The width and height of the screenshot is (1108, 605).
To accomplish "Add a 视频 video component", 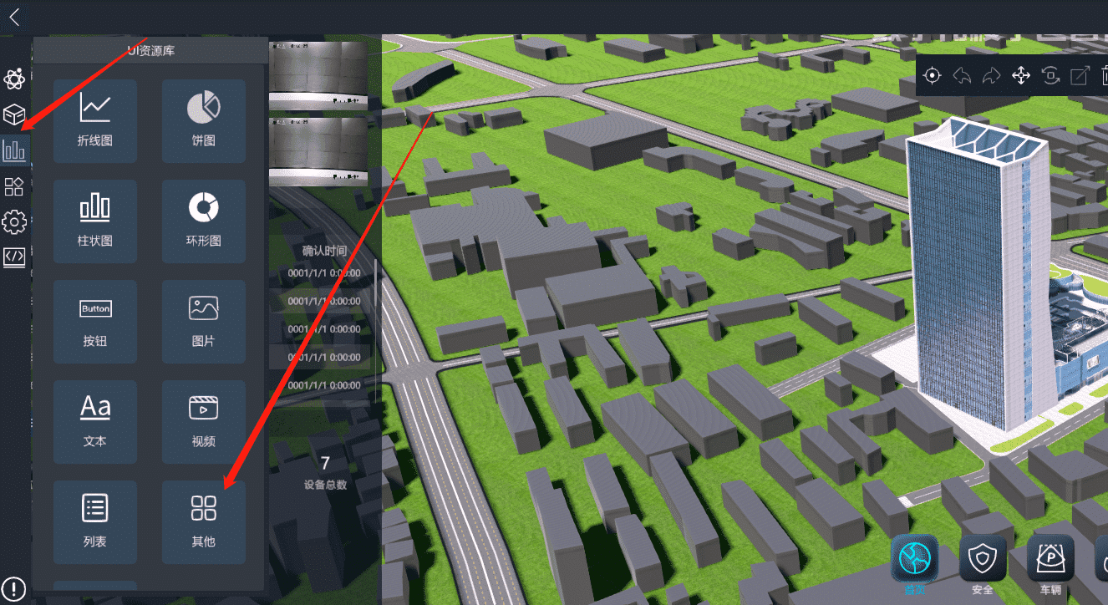I will pos(204,422).
